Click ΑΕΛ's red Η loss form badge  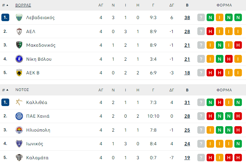(210, 31)
